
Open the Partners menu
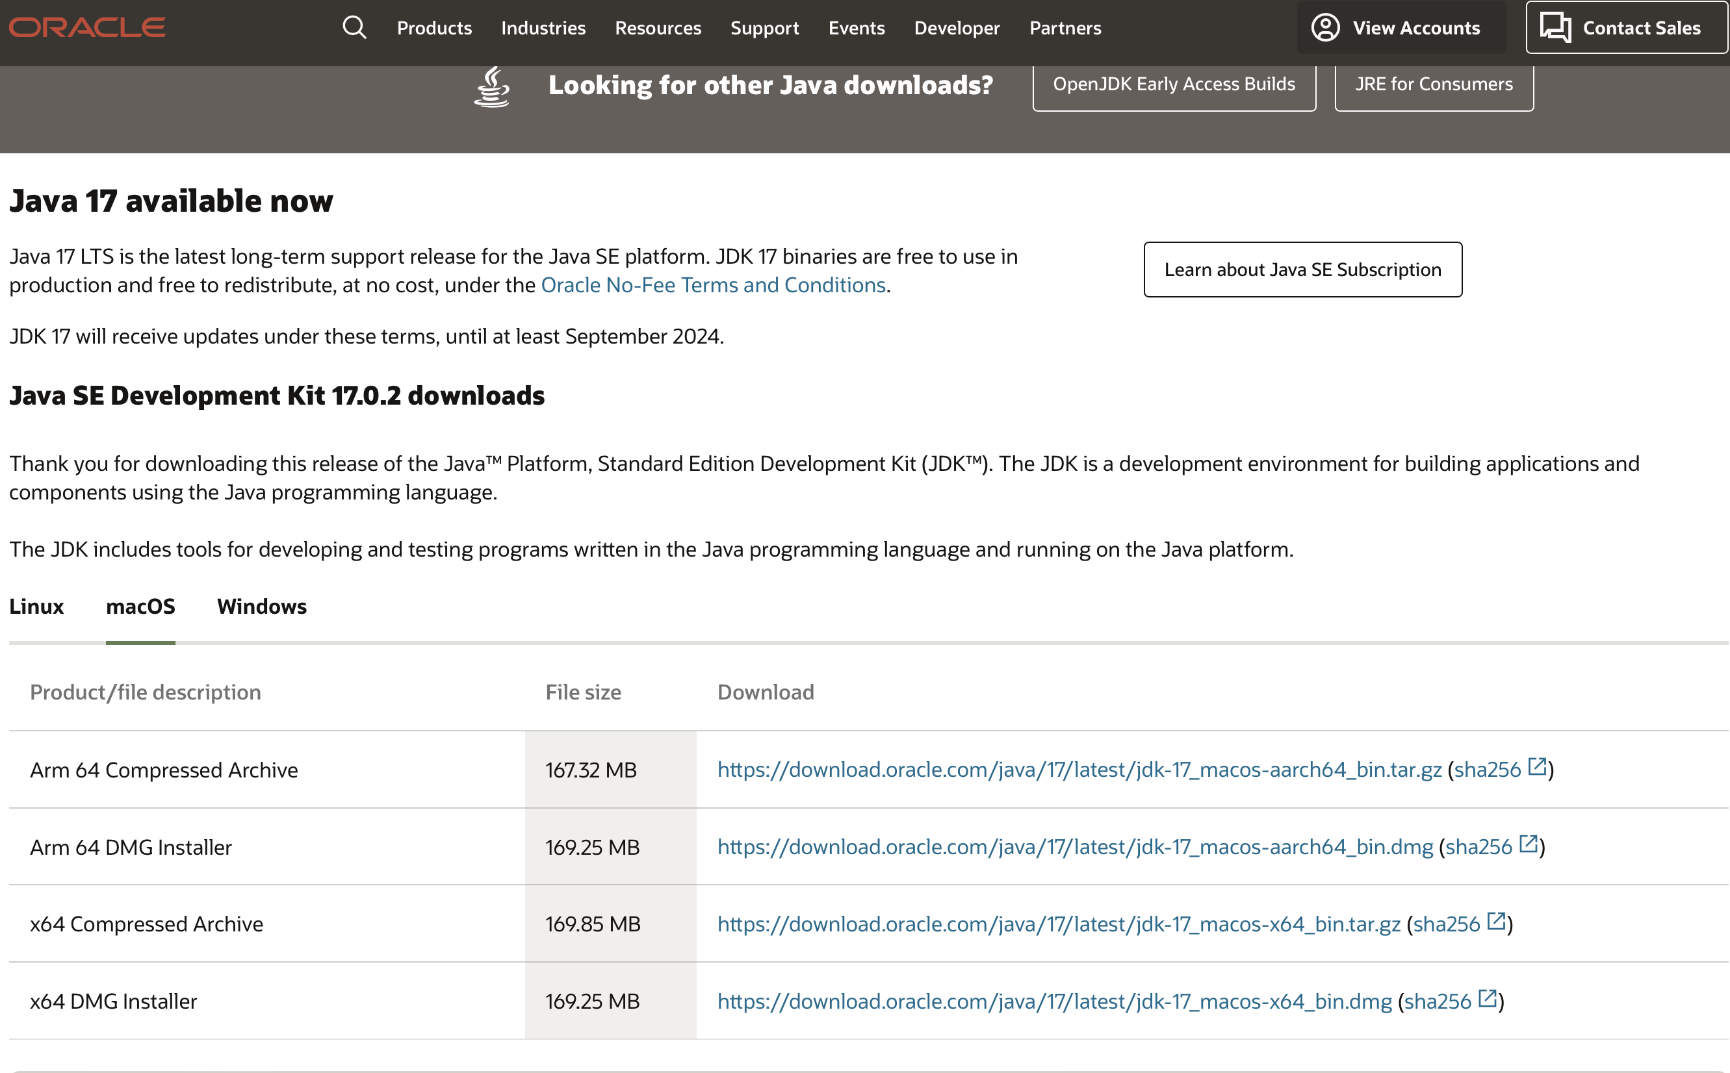pyautogui.click(x=1066, y=29)
